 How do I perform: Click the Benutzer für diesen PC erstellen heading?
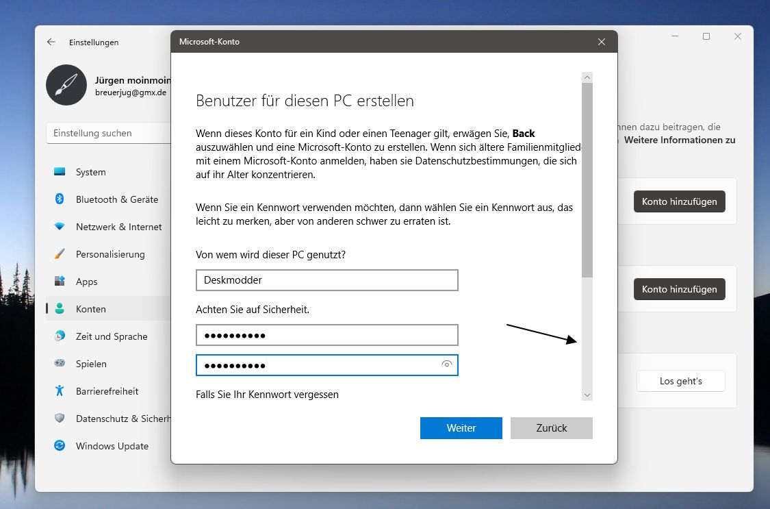pos(305,101)
